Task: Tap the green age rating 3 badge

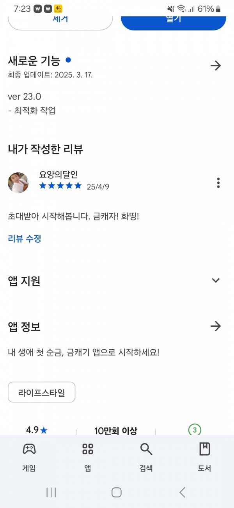Action: click(195, 430)
